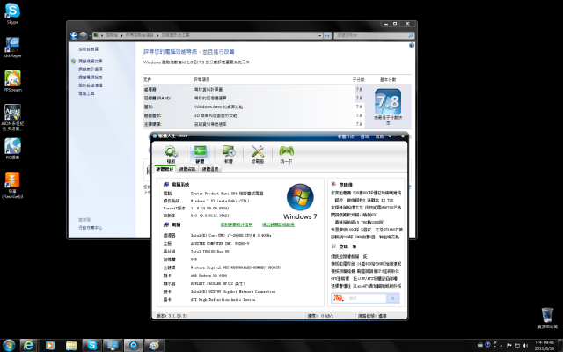This screenshot has height=352, width=563.
Task: Click first title-bar link in hardware app
Action: point(346,136)
